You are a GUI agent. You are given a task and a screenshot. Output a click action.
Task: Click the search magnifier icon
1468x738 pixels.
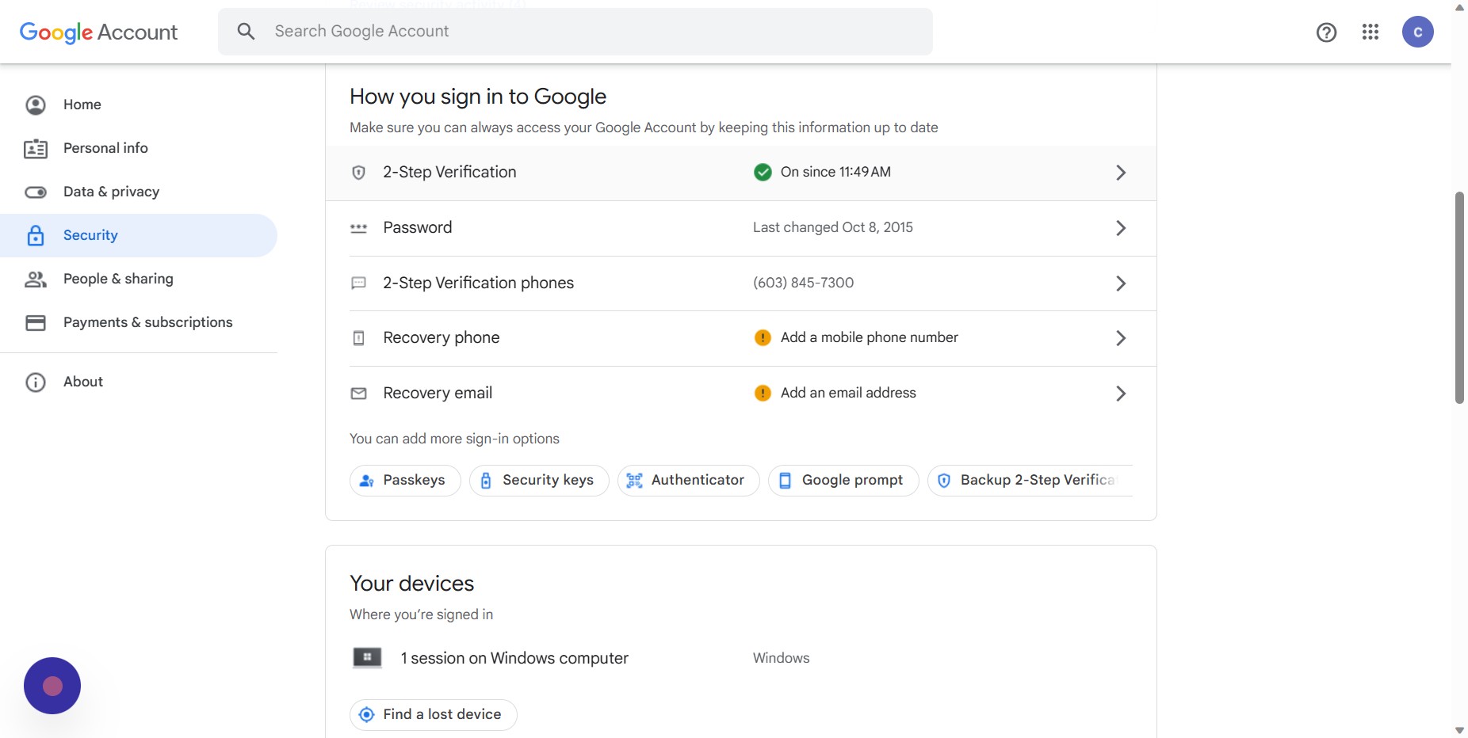coord(246,32)
